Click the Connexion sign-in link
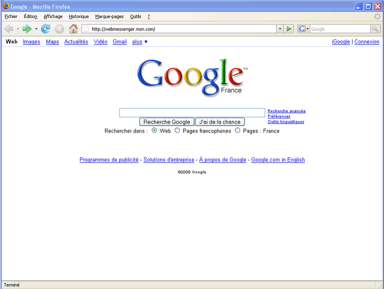384x289 pixels. point(367,41)
